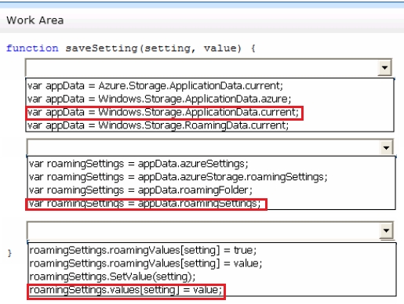
Task: Pick roamingValues[setting] = value option
Action: (146, 263)
